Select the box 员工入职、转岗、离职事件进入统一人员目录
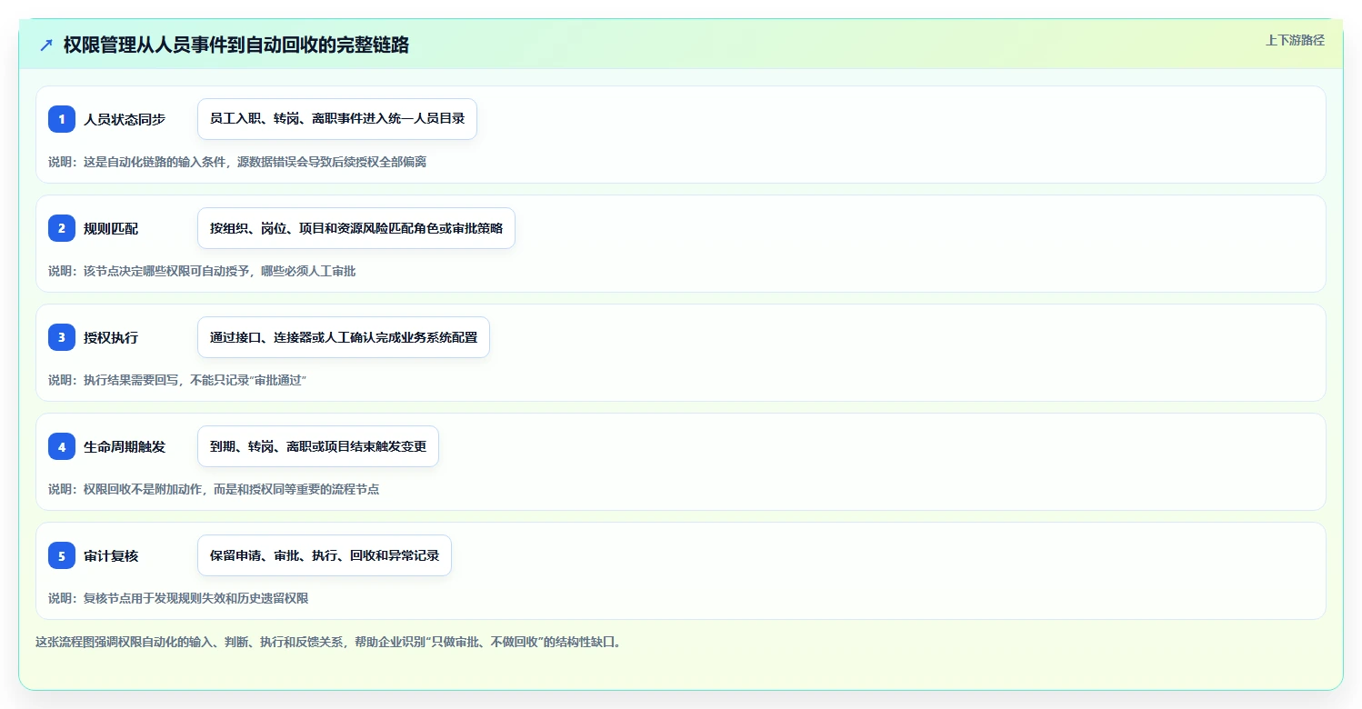This screenshot has width=1362, height=709. [337, 119]
